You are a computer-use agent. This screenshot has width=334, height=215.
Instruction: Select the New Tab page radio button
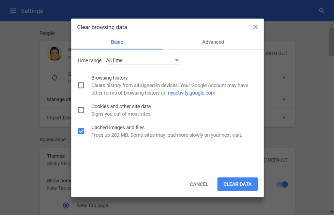(66, 206)
